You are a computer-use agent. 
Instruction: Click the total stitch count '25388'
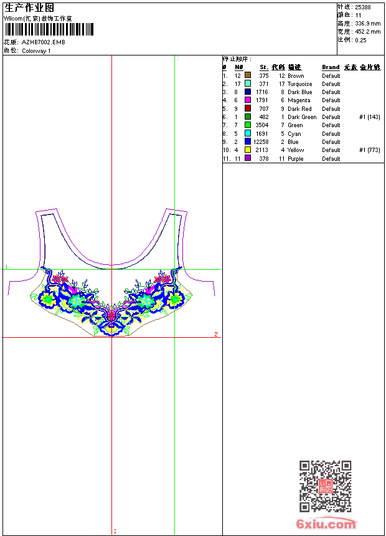pyautogui.click(x=363, y=7)
